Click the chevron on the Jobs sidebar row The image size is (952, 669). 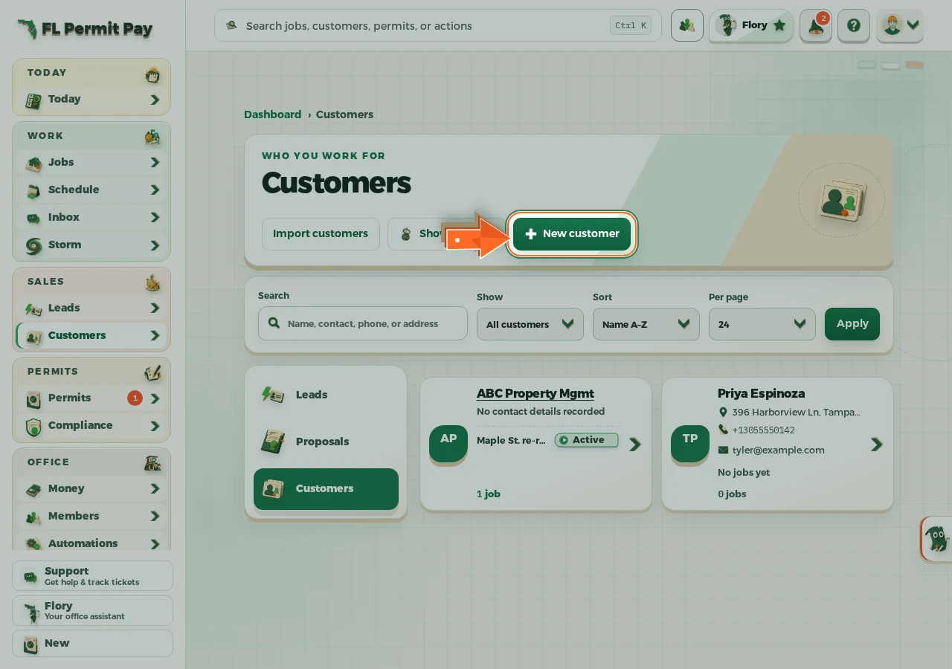tap(155, 162)
